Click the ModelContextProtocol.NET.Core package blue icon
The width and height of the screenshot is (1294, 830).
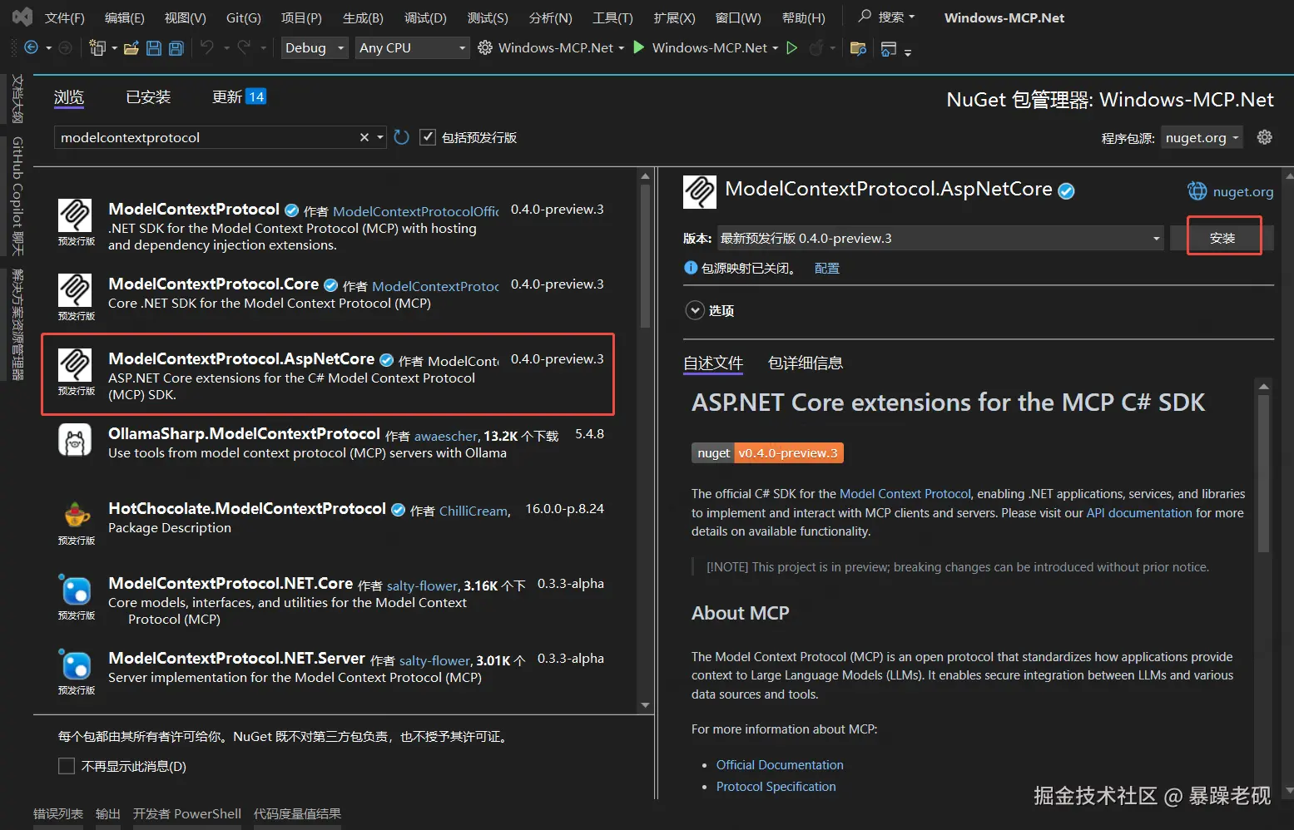coord(76,590)
